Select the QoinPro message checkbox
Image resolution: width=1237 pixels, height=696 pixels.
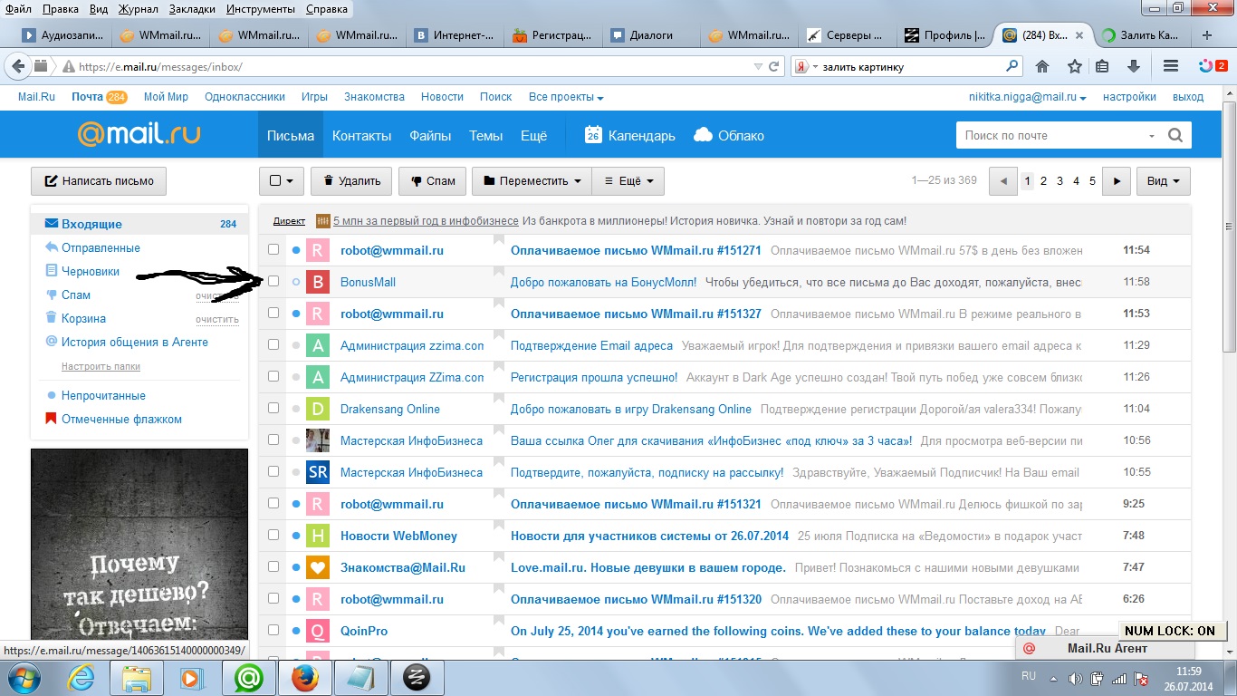(x=273, y=630)
